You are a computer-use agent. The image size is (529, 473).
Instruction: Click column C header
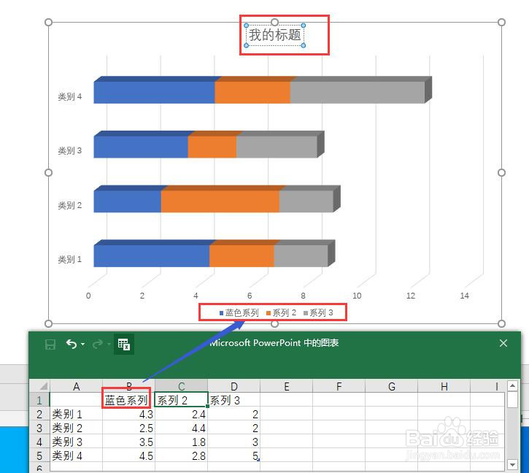tap(181, 386)
